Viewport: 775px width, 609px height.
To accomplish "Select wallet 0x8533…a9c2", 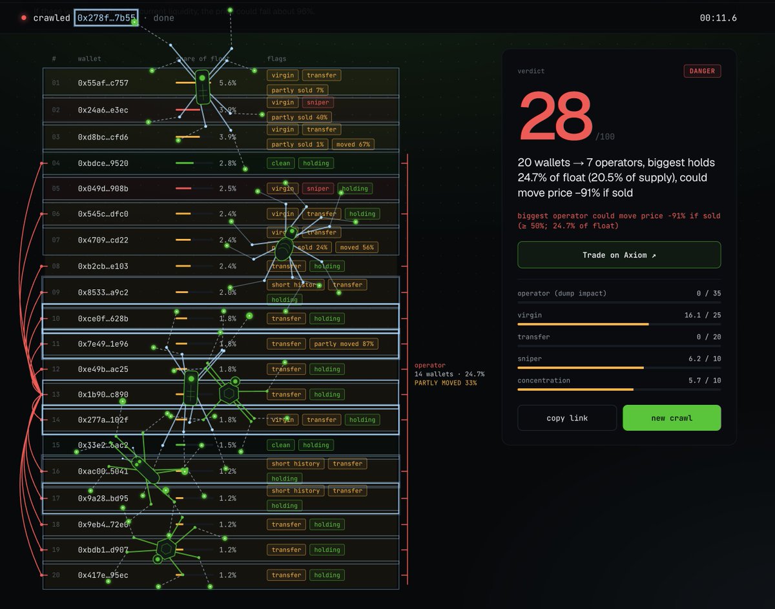I will point(103,292).
